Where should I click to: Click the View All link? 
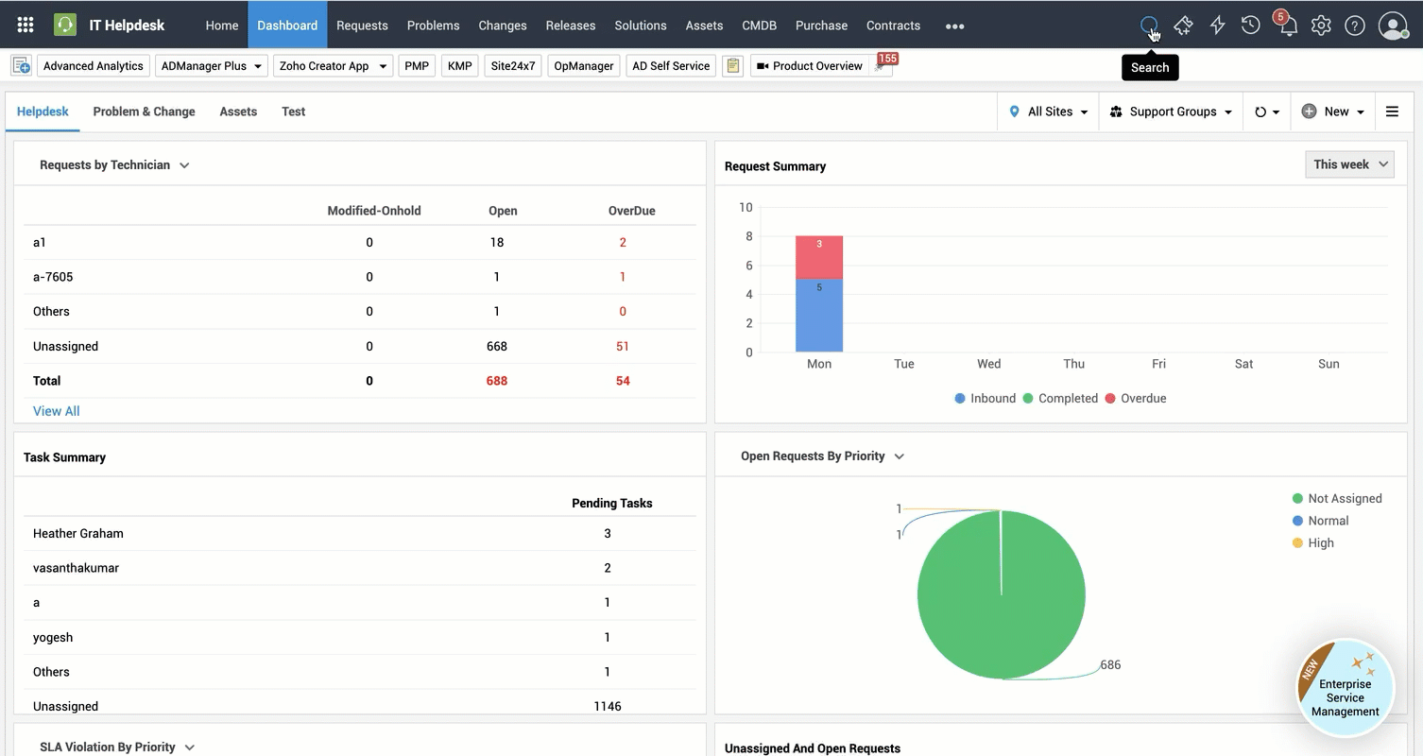tap(57, 411)
